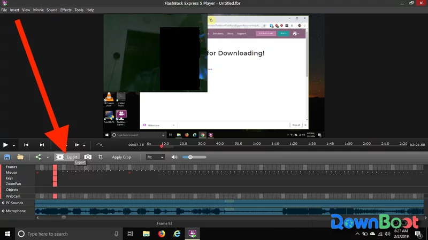This screenshot has width=428, height=240.
Task: Click the Play button
Action: (x=5, y=145)
